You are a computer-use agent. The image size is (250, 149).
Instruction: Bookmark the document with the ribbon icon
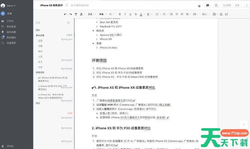pos(67,5)
